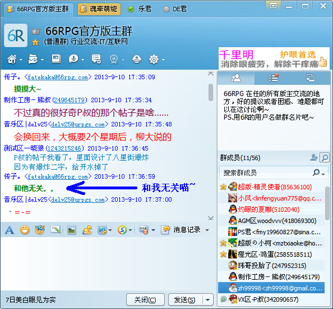333x309 pixels.
Task: Expand the group files icon dropdown arrow
Action: (x=42, y=60)
